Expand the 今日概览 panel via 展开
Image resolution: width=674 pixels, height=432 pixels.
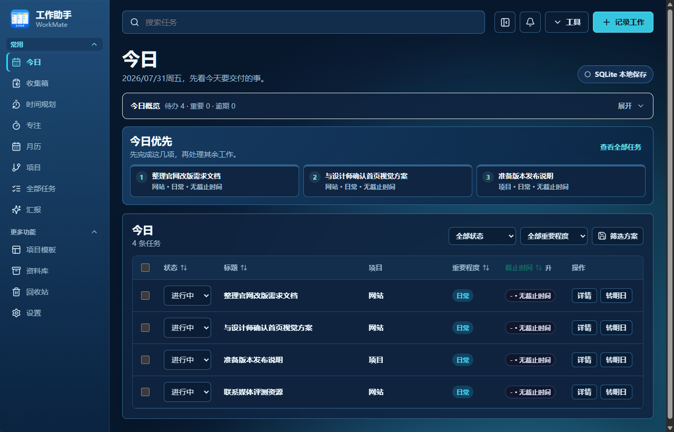coord(631,106)
